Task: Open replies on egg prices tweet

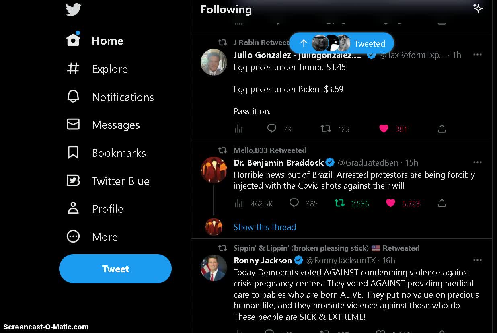Action: [272, 129]
